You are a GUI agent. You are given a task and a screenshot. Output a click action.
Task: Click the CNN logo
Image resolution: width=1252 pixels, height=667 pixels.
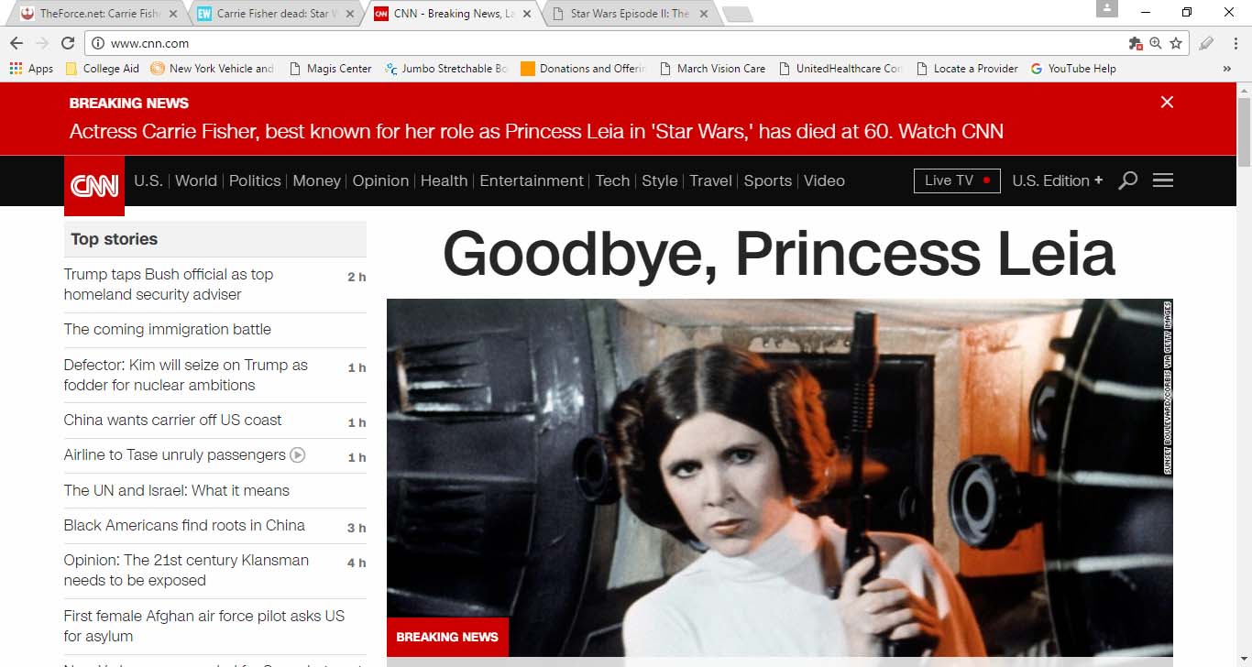(x=94, y=185)
